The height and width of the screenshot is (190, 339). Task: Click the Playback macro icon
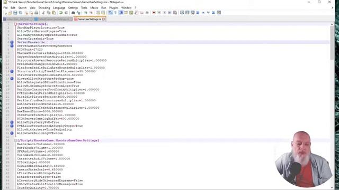click(x=164, y=13)
